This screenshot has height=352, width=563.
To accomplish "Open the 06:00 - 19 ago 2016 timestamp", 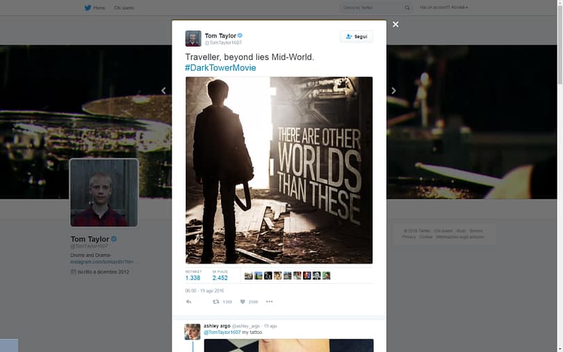I will click(x=204, y=291).
